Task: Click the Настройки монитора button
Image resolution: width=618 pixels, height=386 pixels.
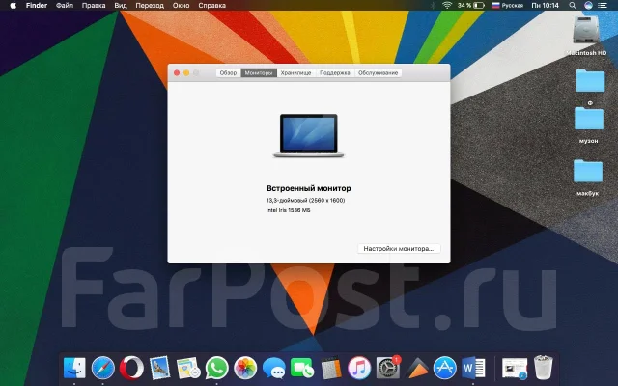Action: [399, 249]
